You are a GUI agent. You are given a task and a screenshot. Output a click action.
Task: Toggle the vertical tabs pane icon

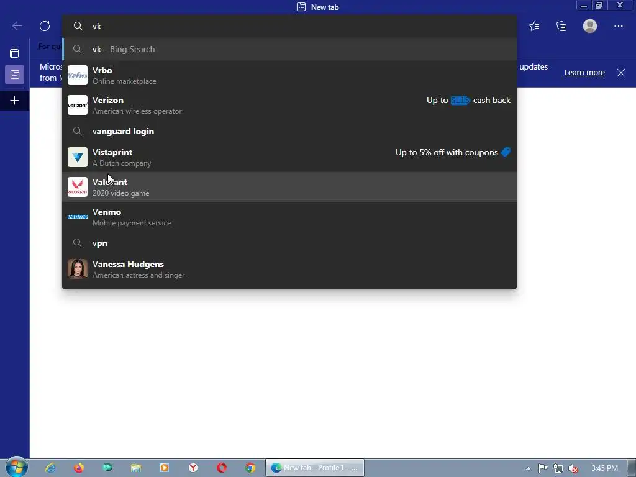pyautogui.click(x=15, y=53)
